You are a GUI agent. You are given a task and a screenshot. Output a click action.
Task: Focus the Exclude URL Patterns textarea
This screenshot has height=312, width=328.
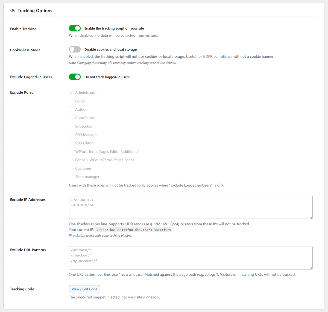coord(191,258)
